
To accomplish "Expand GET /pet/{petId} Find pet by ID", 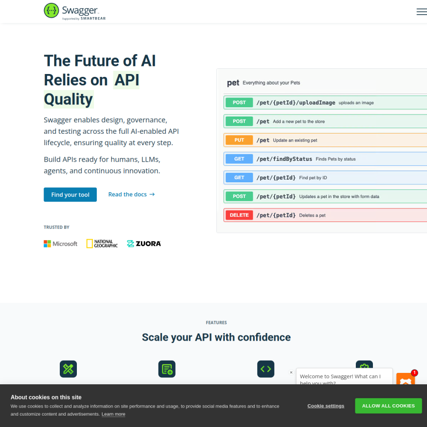I will [x=325, y=177].
